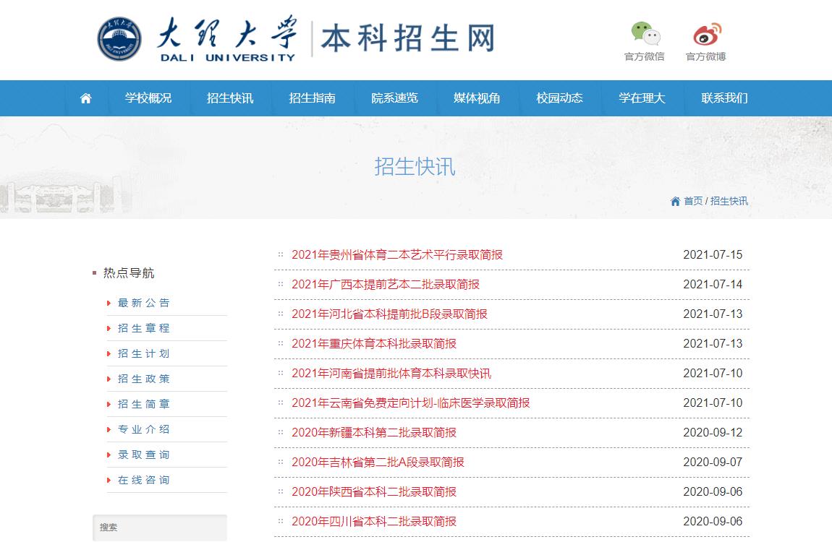Click date 2020-09-07 in news list

click(713, 463)
